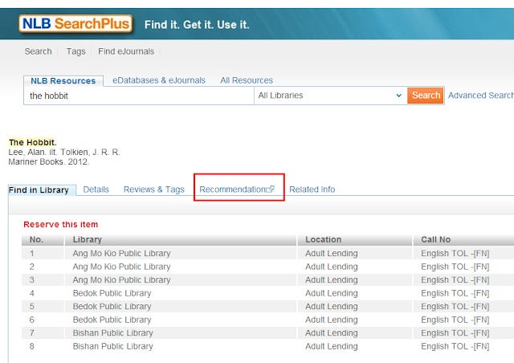Switch to eDatabases & eJournals tab
This screenshot has height=363, width=514.
tap(159, 80)
